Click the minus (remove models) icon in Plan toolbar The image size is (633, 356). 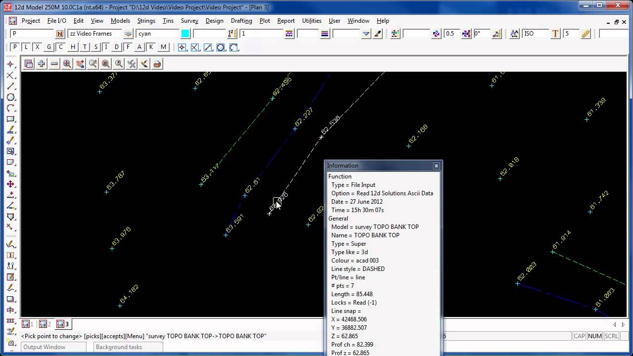(54, 64)
